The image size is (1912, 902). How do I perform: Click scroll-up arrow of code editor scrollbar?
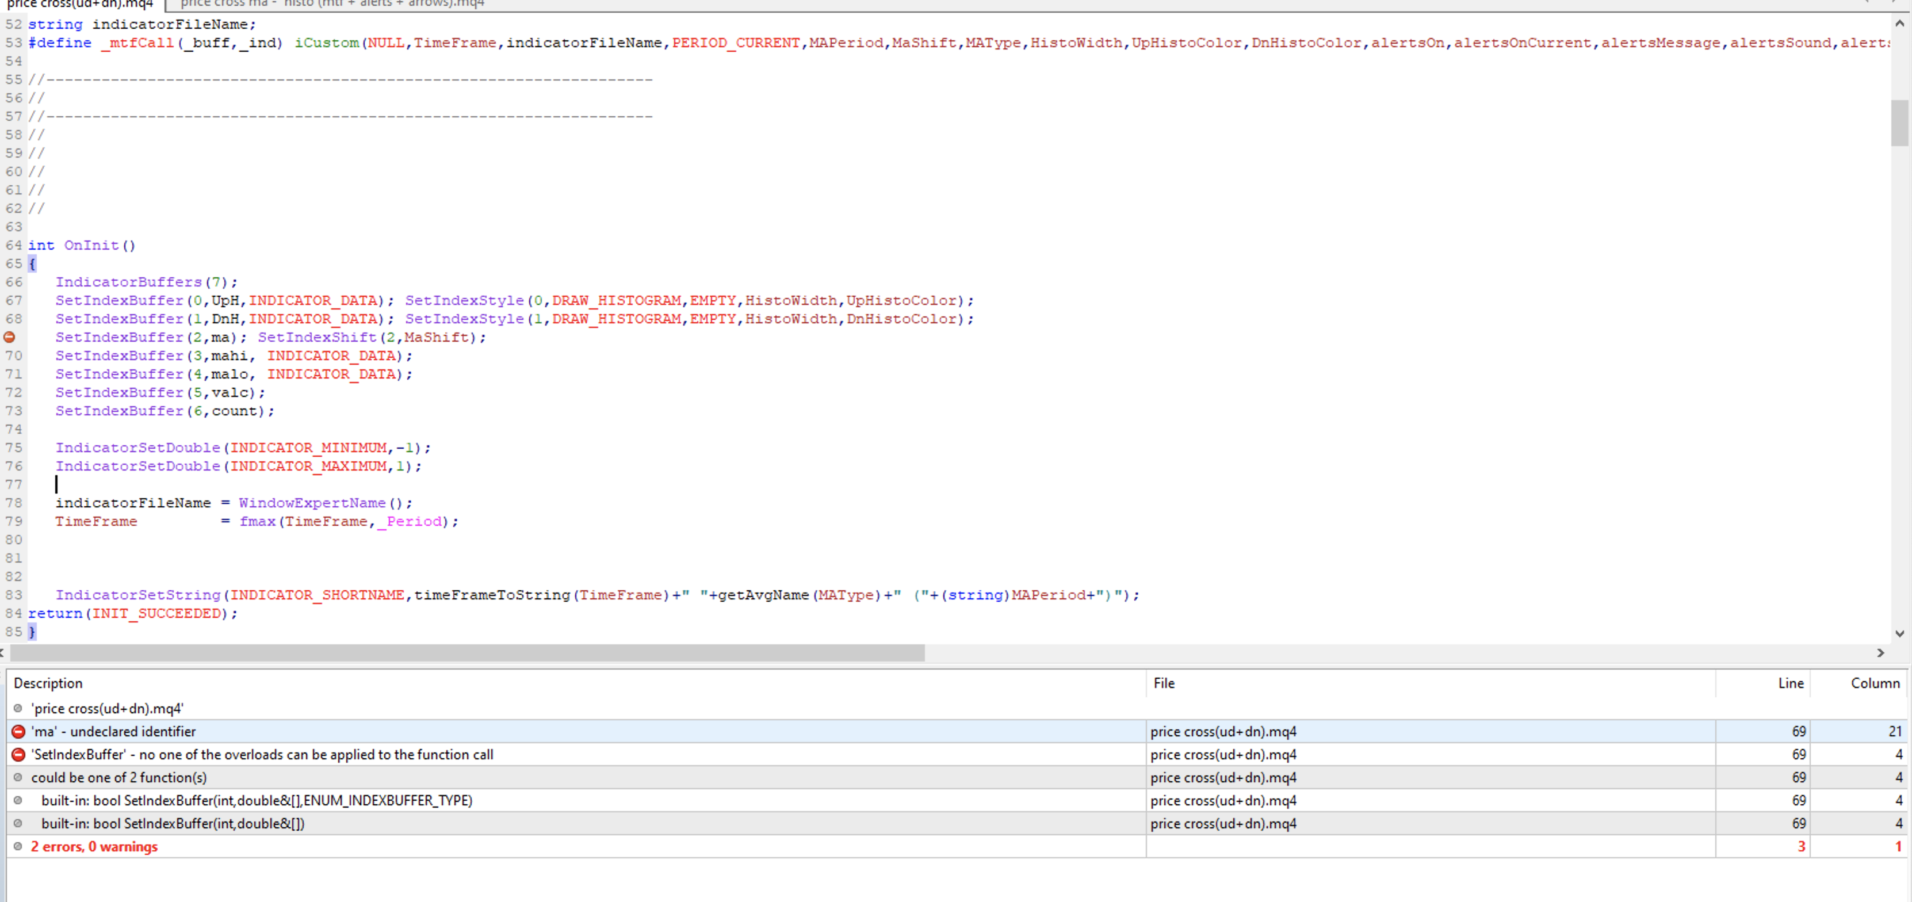click(x=1899, y=23)
